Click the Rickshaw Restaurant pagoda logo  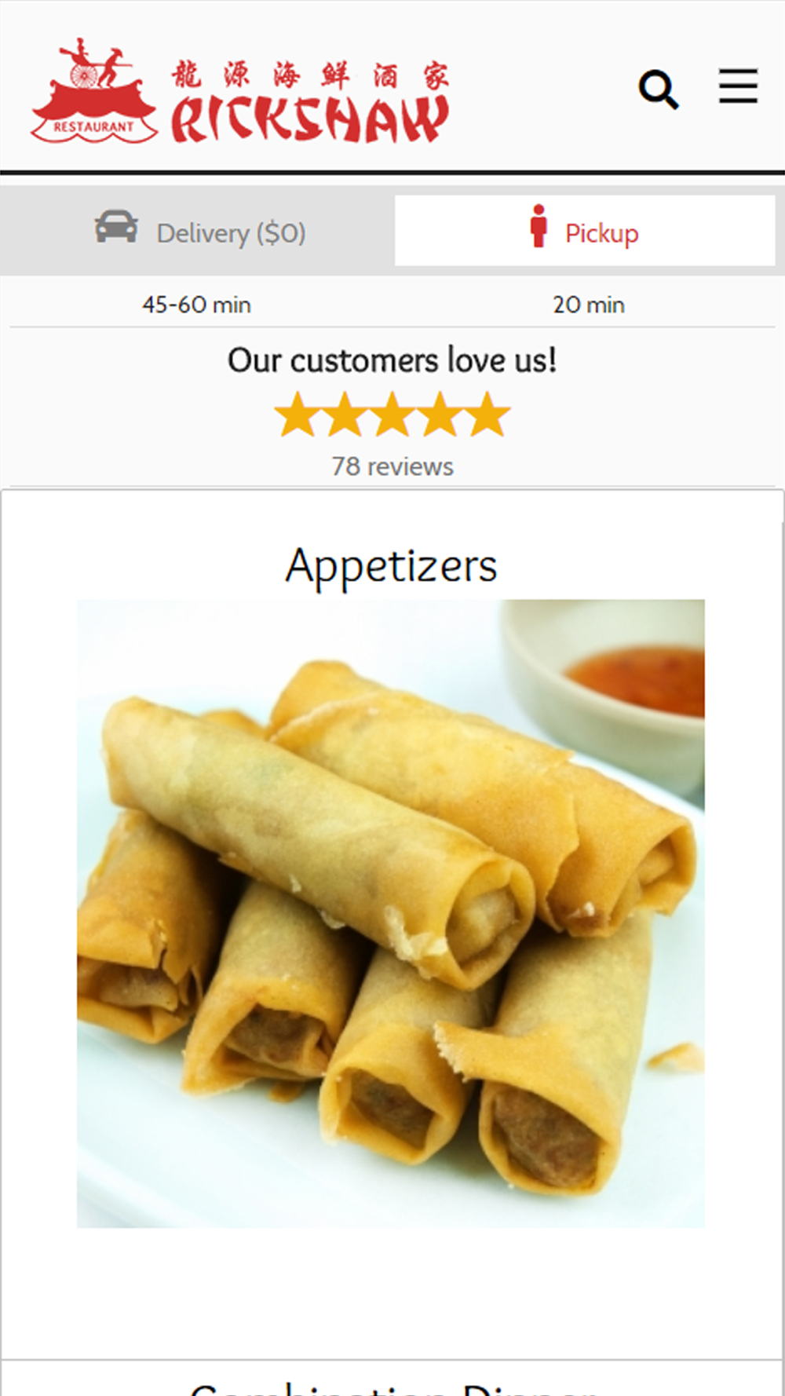pos(94,90)
